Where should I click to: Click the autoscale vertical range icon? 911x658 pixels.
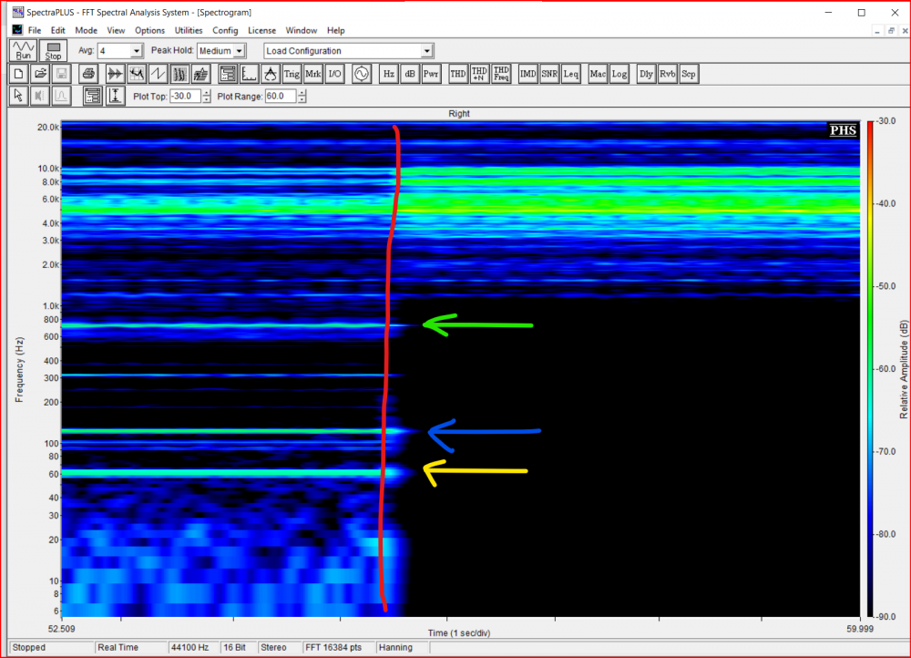pyautogui.click(x=115, y=96)
